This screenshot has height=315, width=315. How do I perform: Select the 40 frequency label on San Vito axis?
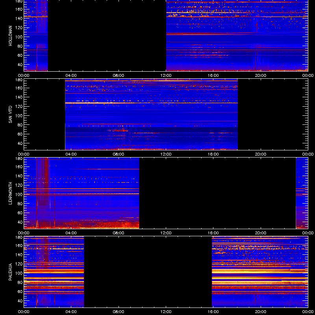[20, 143]
